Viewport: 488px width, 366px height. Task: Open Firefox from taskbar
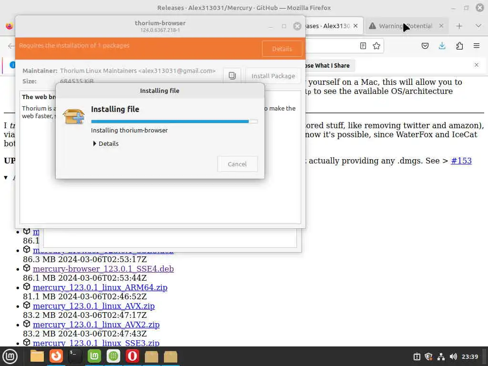(56, 356)
